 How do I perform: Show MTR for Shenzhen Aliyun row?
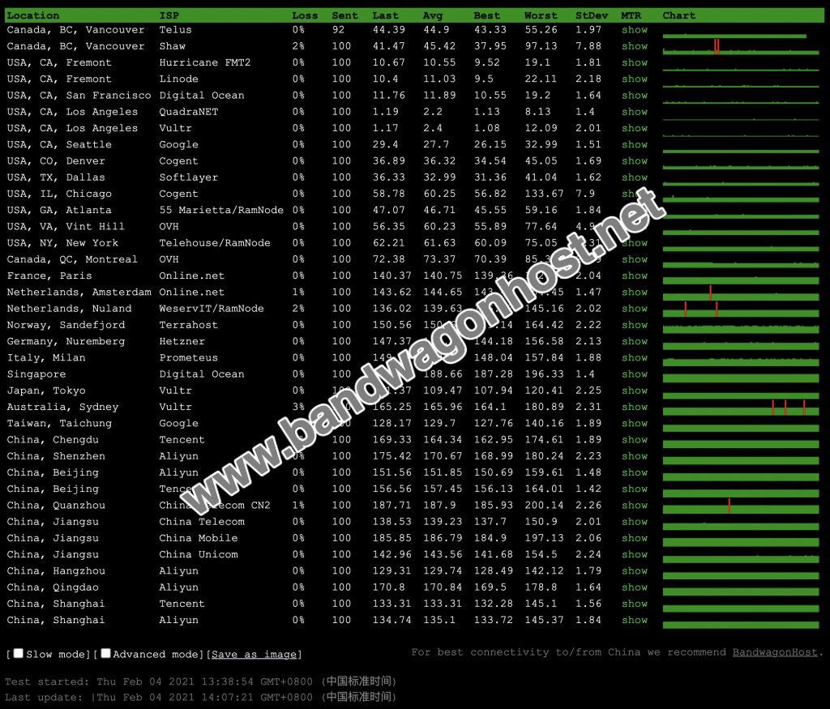click(x=635, y=457)
